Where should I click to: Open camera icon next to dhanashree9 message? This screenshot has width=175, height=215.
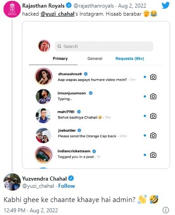[153, 77]
